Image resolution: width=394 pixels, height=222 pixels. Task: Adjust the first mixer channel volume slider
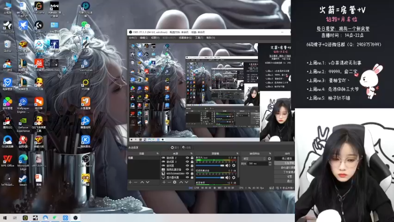point(210,166)
